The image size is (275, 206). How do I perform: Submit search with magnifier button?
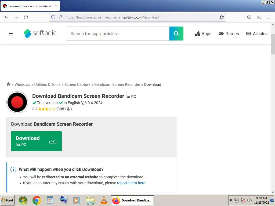(176, 34)
